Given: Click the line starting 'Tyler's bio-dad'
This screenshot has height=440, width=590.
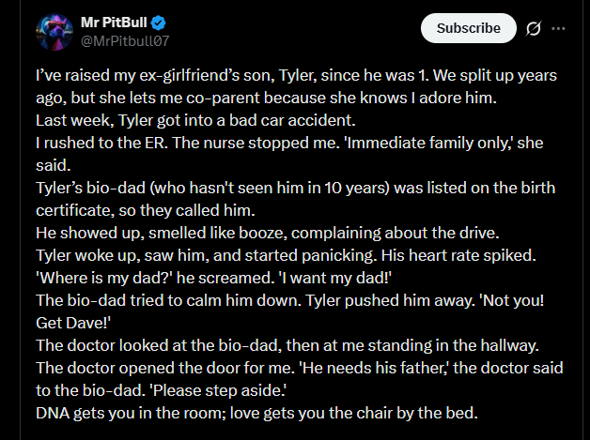Looking at the screenshot, I should click(293, 187).
